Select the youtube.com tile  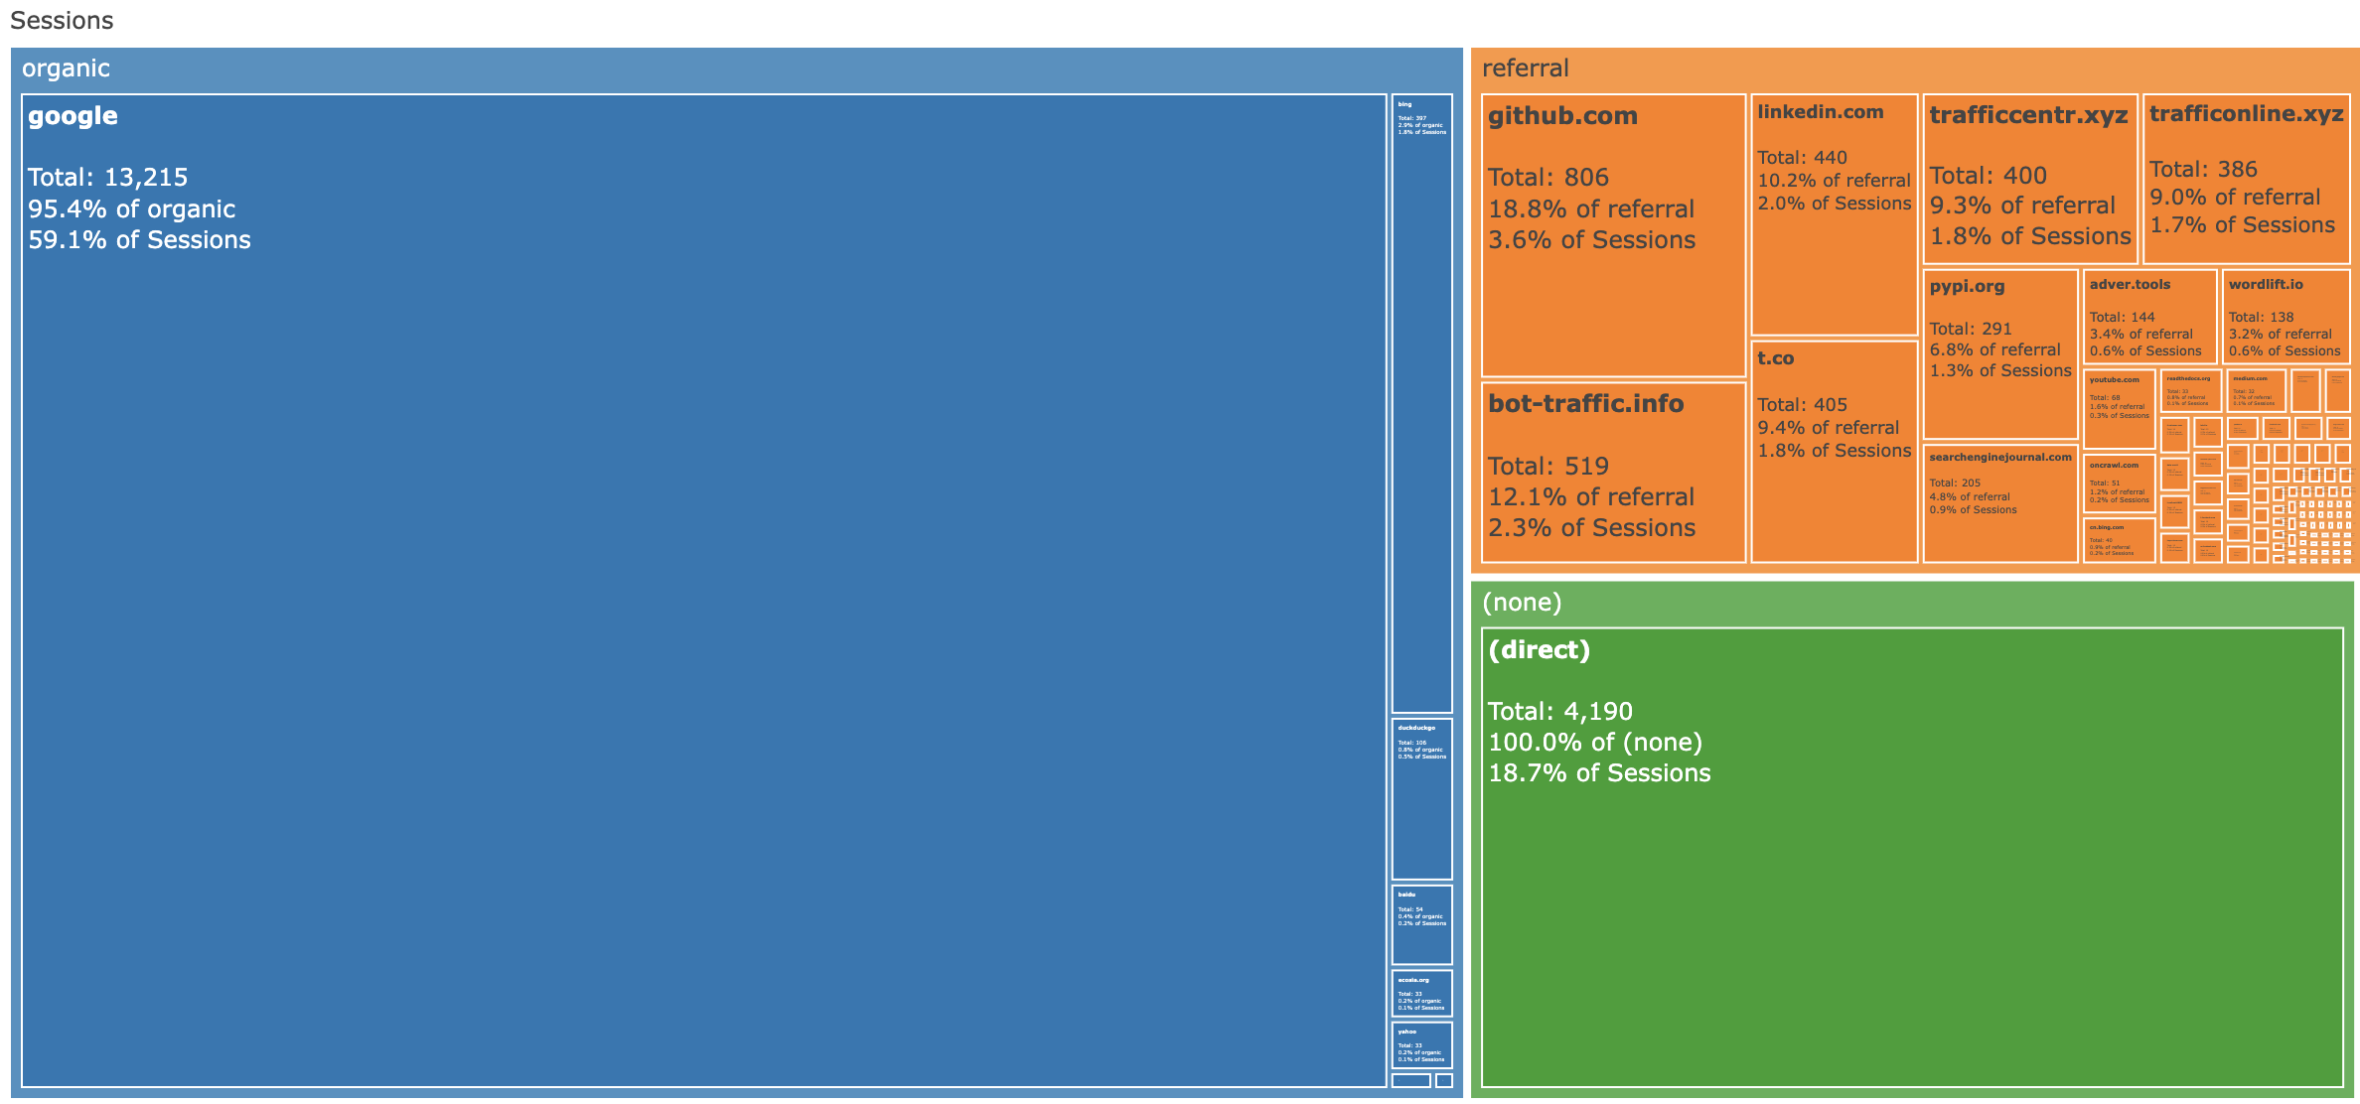2119,409
